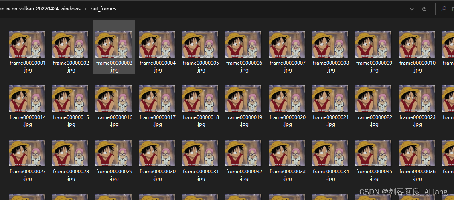Select frame00000030.jpg thumbnail
This screenshot has width=454, height=200.
click(157, 153)
